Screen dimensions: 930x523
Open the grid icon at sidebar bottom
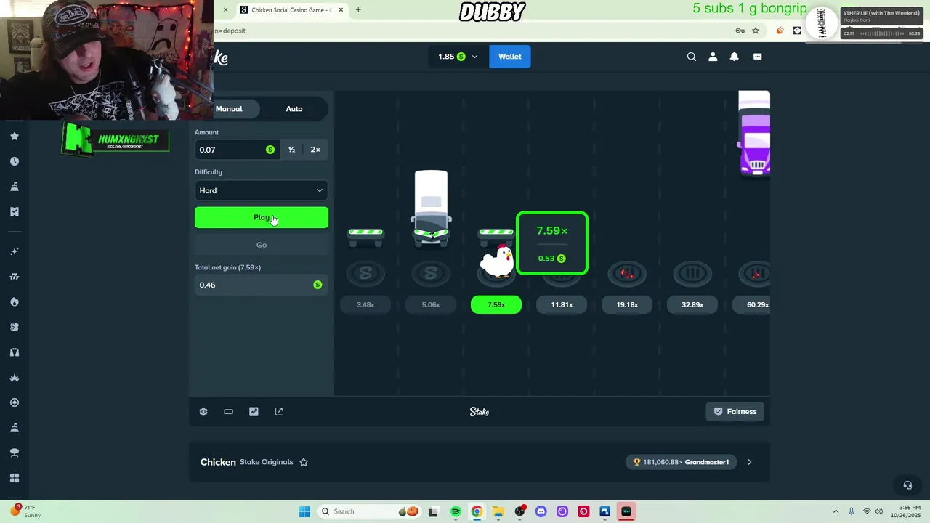point(14,478)
